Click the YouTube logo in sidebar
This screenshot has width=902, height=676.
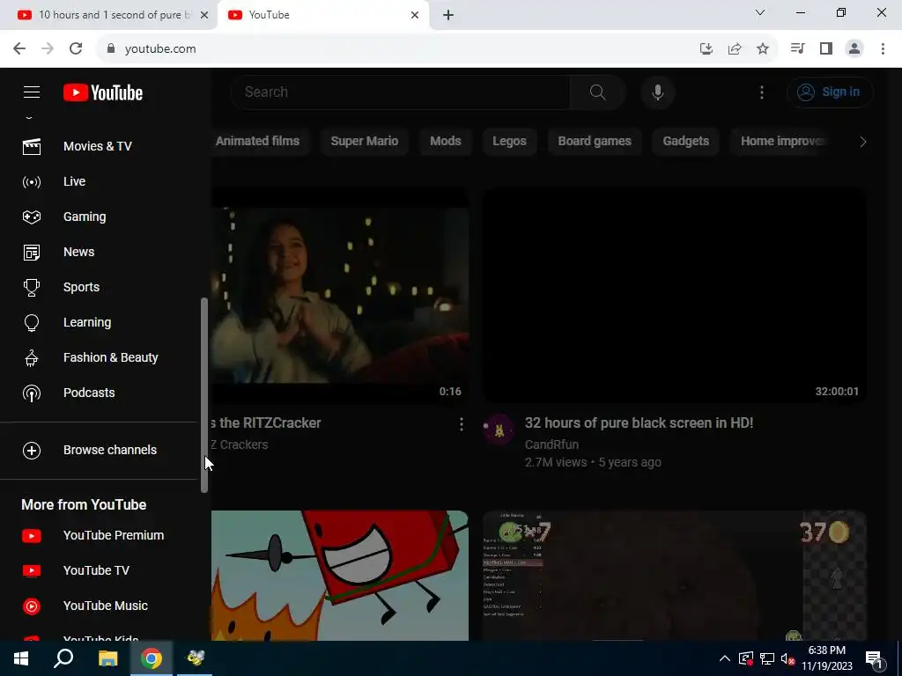pyautogui.click(x=103, y=92)
